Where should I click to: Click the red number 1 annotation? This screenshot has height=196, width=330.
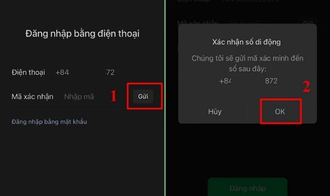[x=113, y=96]
